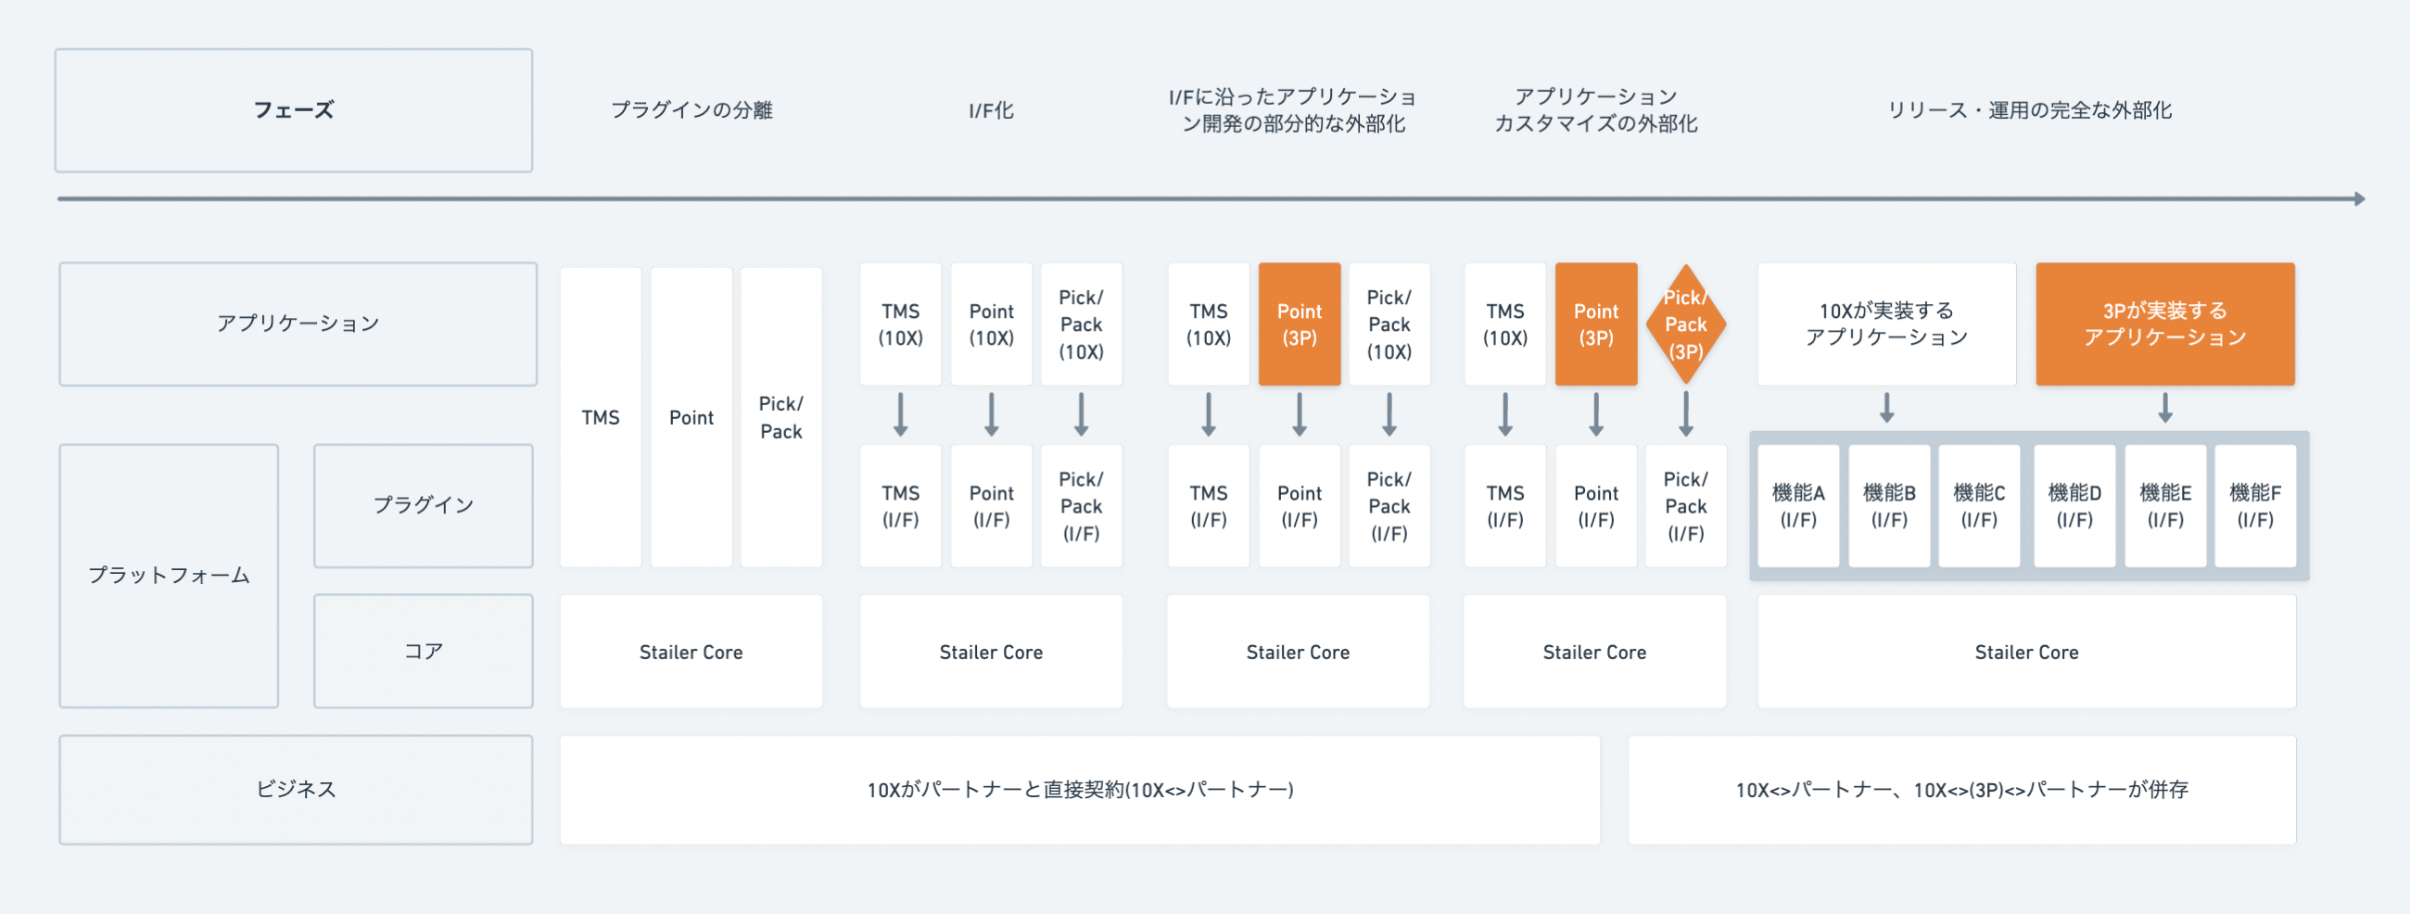Select the 機能F (I/F) block
This screenshot has width=2410, height=914.
coord(2253,506)
